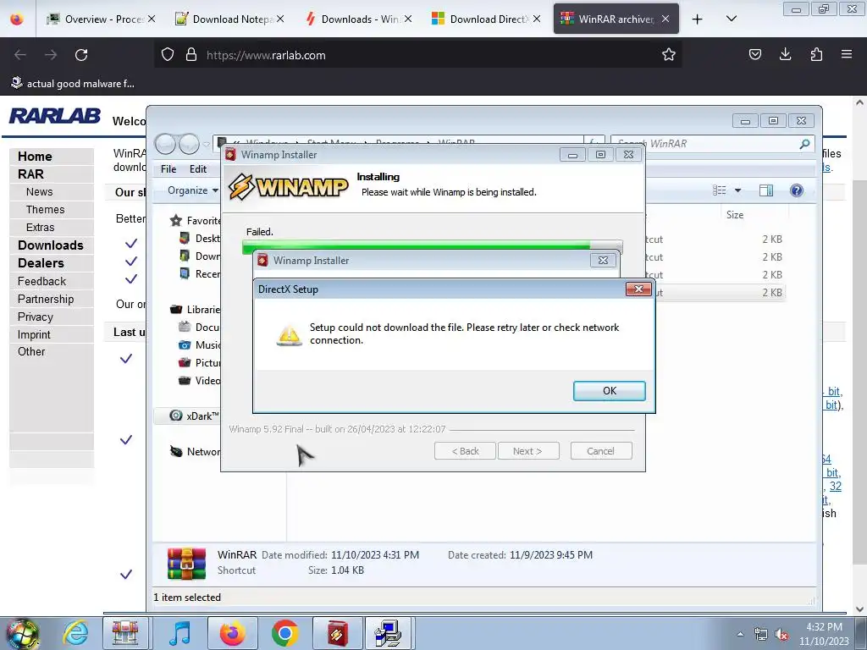Image resolution: width=867 pixels, height=650 pixels.
Task: Show hidden tray icons arrow
Action: 740,634
